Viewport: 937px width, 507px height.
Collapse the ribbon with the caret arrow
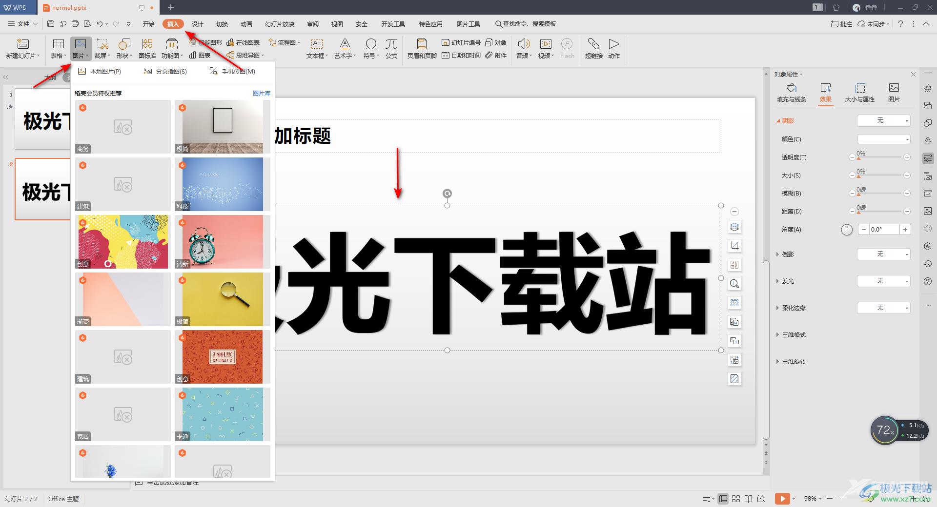tap(926, 23)
